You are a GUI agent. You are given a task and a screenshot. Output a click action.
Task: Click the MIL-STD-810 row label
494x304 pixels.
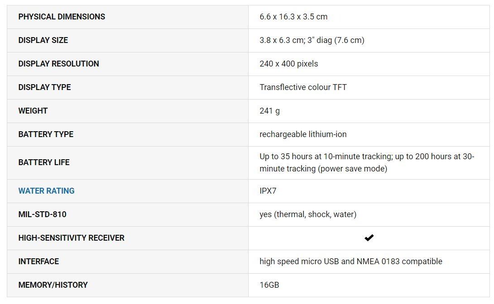point(42,214)
